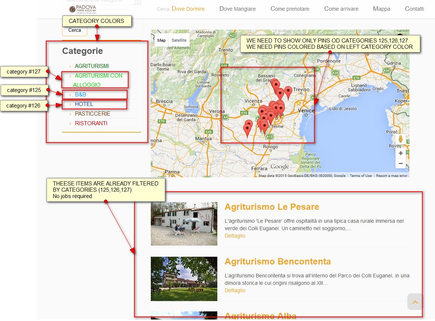Click the map zoom in plus button
435x321 pixels.
pyautogui.click(x=401, y=153)
